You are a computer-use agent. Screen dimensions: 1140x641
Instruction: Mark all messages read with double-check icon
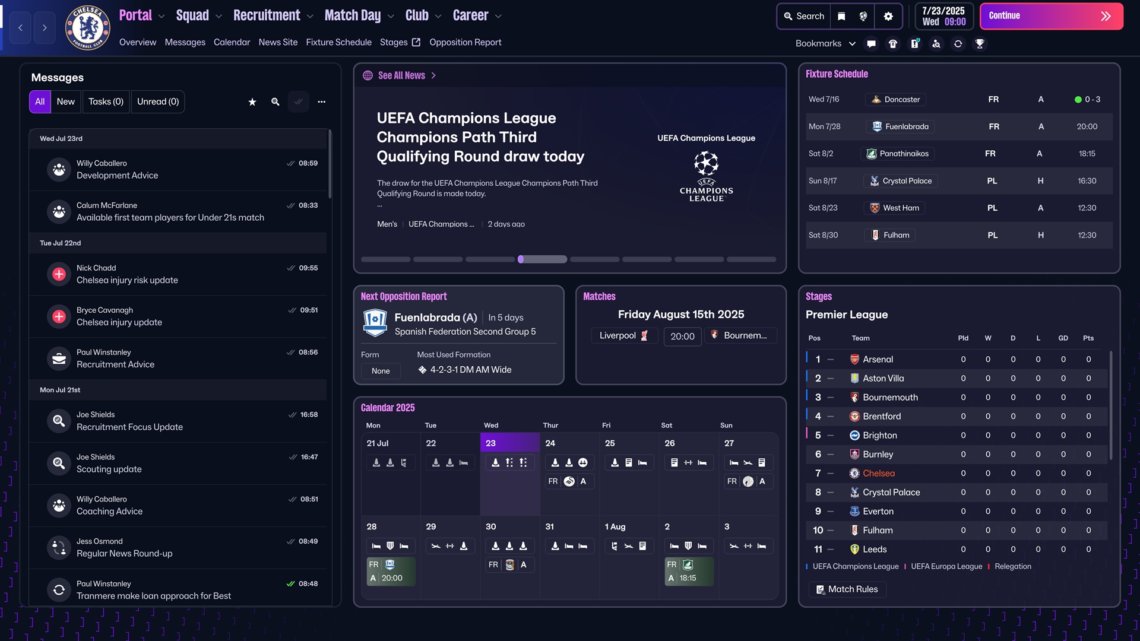tap(298, 101)
